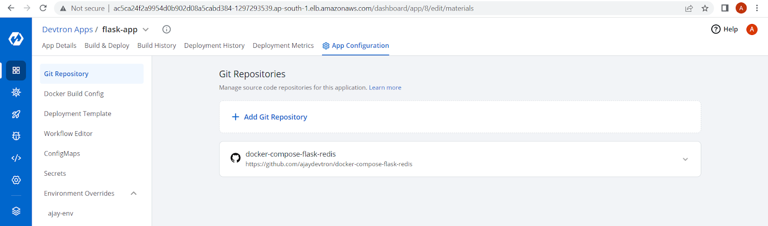
Task: Click the browser bookmark star icon
Action: (705, 8)
